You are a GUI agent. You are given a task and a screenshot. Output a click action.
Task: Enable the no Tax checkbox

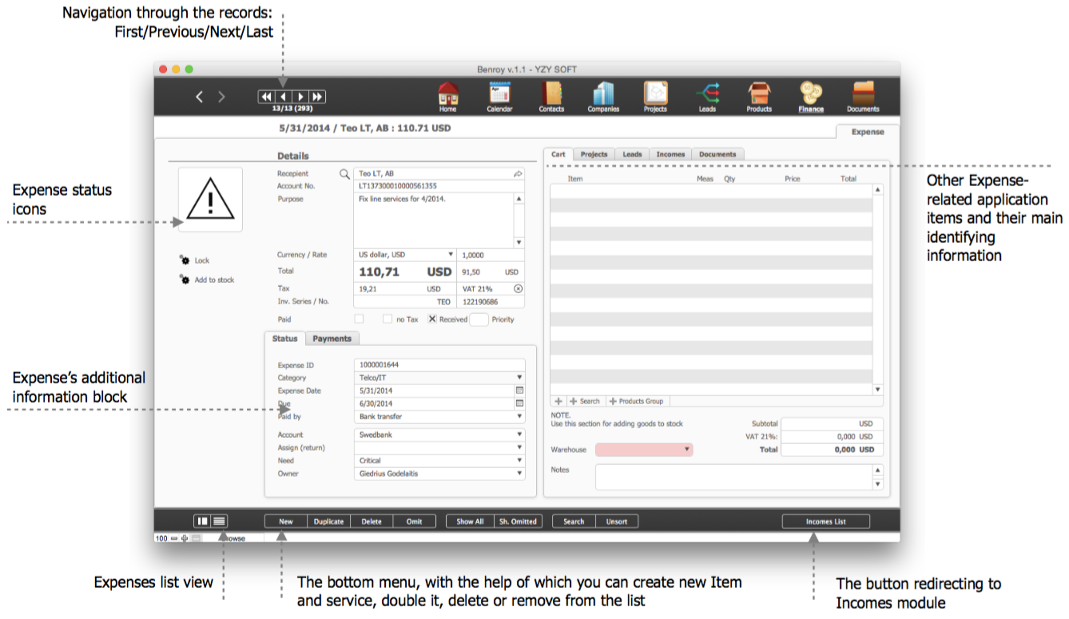point(387,319)
